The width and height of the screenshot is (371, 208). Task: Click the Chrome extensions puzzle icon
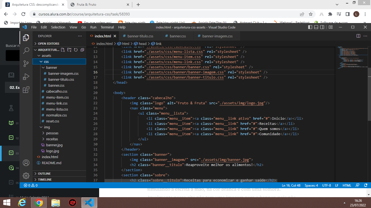click(330, 14)
